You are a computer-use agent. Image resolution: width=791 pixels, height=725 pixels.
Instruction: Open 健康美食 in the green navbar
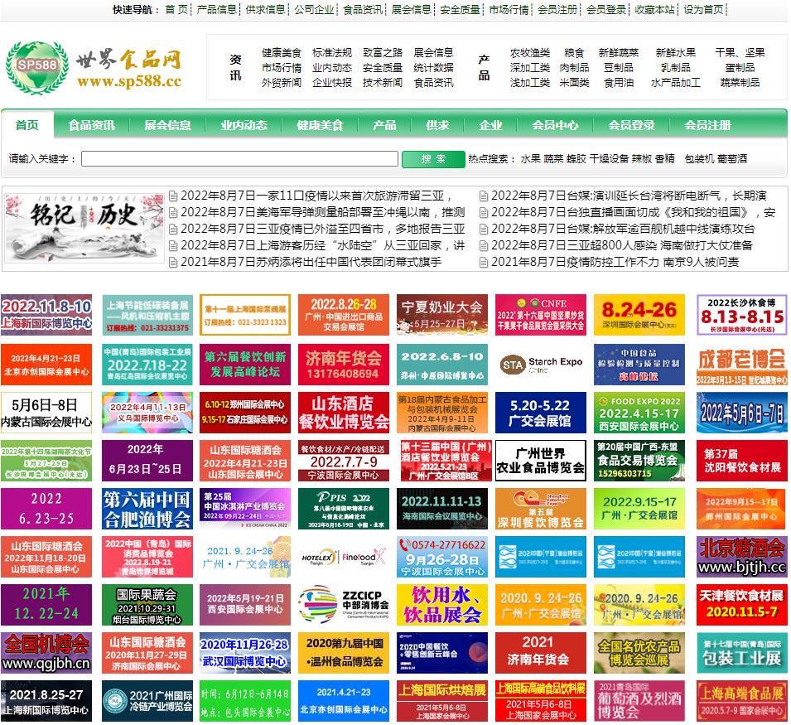tap(320, 125)
